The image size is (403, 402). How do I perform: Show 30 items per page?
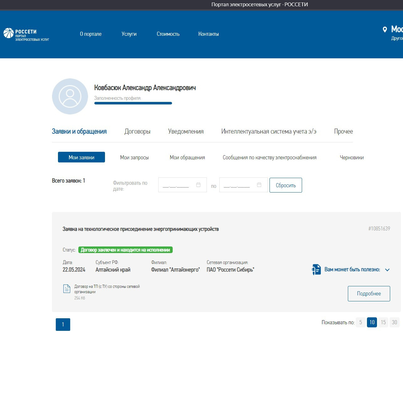click(x=395, y=322)
